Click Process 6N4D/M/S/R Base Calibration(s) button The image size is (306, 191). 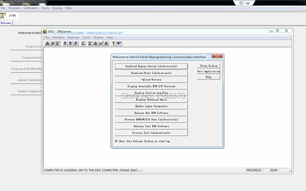tap(151, 119)
